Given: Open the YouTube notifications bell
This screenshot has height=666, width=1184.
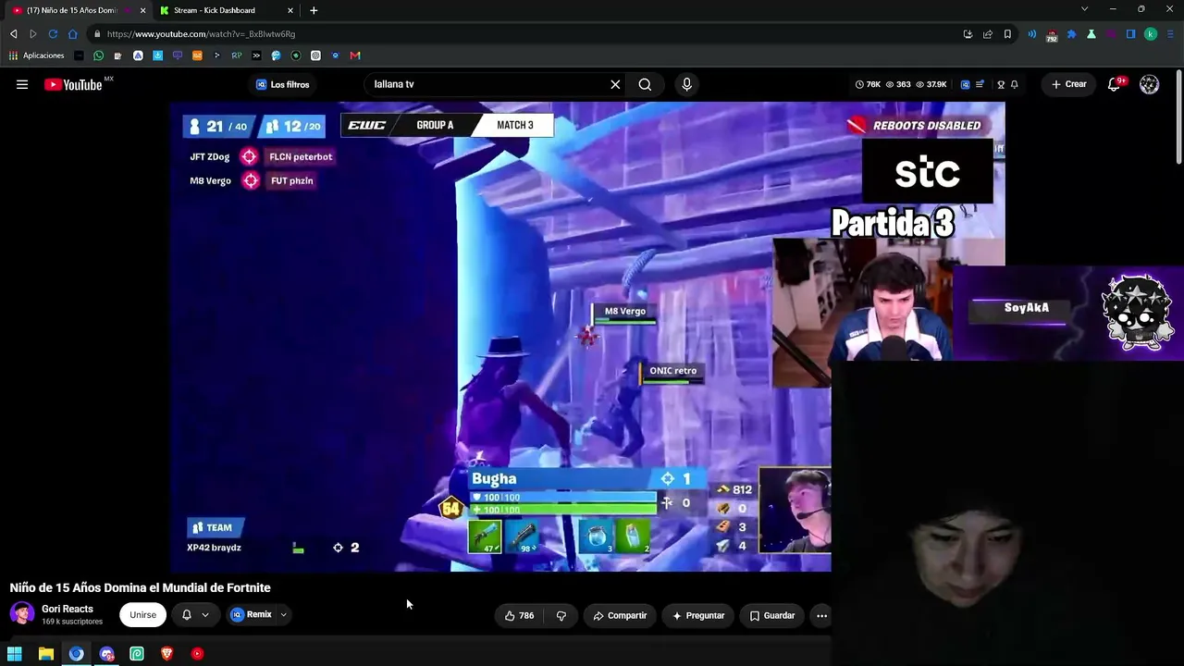Looking at the screenshot, I should click(1114, 84).
